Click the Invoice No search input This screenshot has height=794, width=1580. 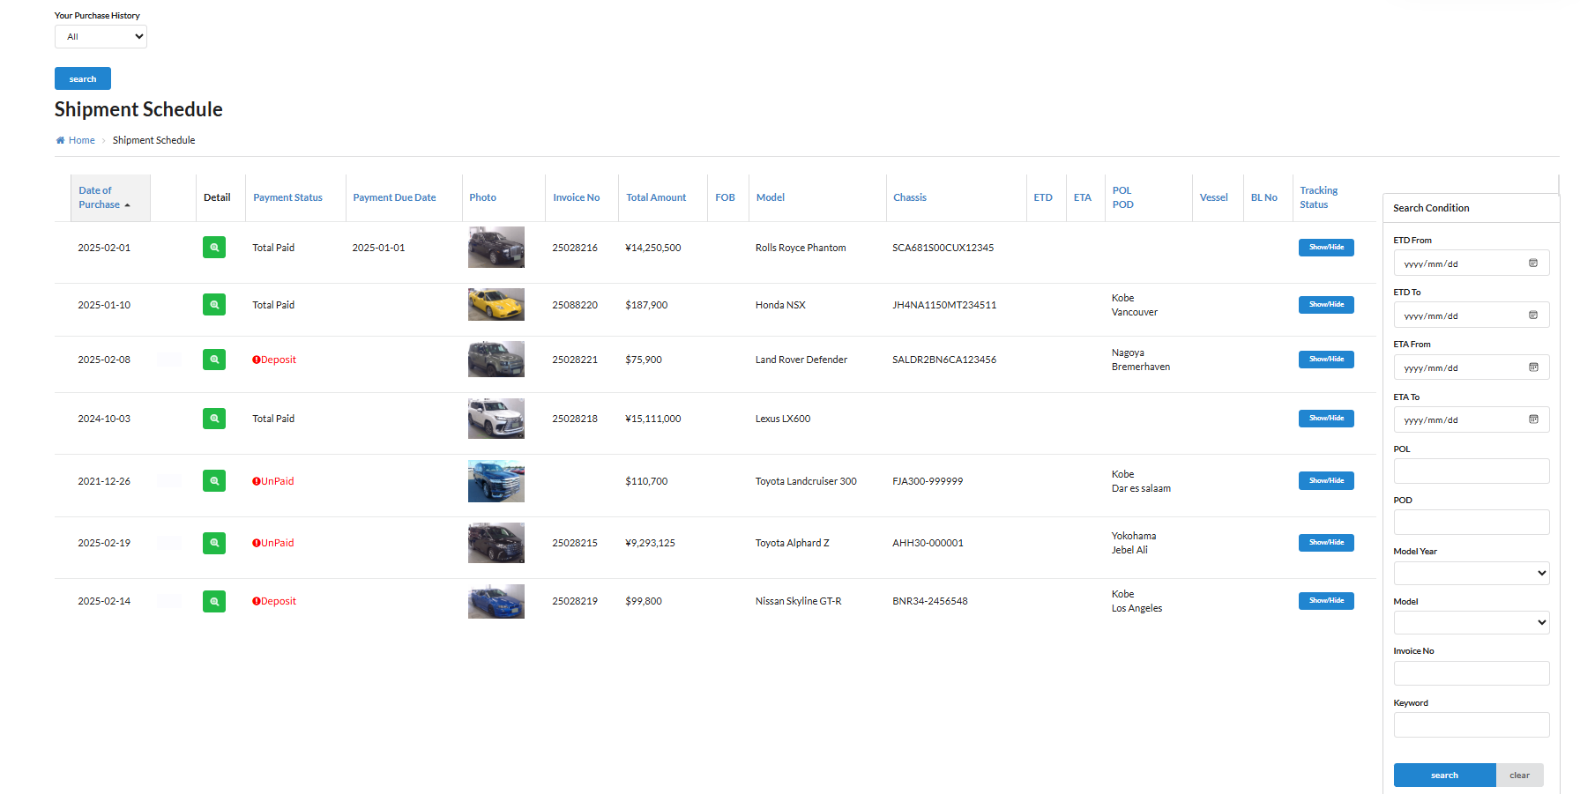(1472, 673)
